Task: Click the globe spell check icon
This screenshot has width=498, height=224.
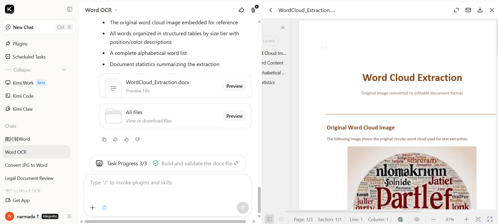Action: pyautogui.click(x=400, y=219)
